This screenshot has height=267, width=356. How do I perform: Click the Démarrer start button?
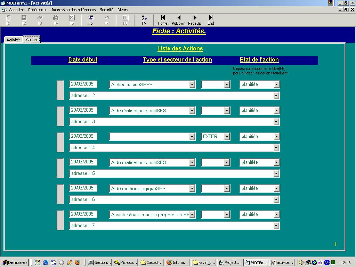coord(15,262)
